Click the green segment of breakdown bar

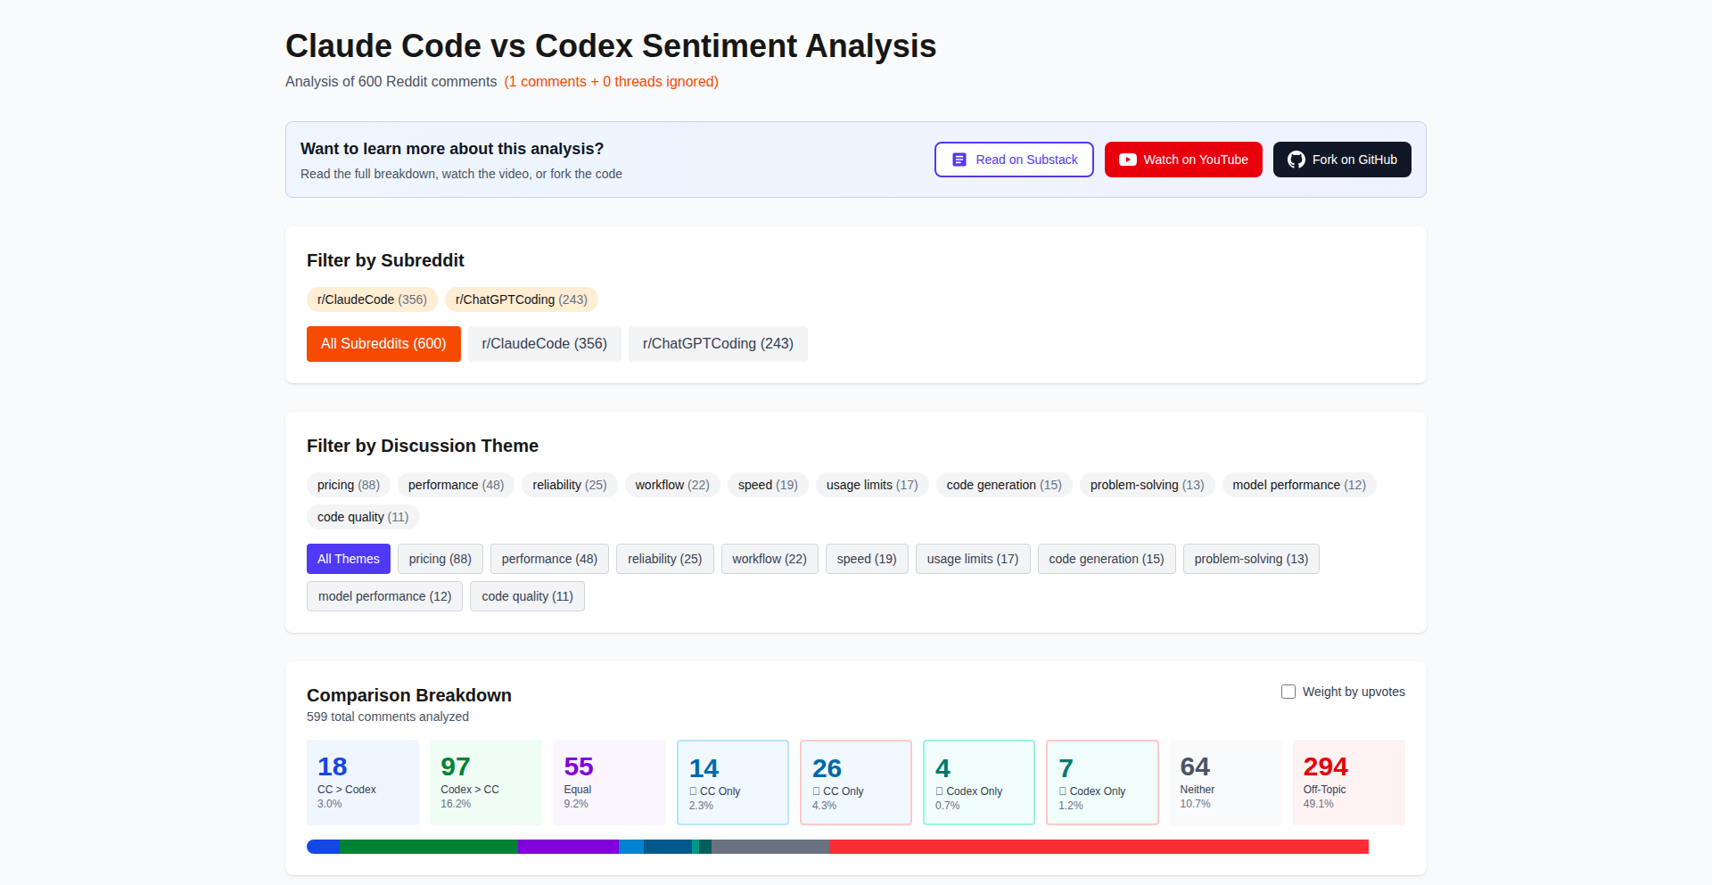point(429,847)
